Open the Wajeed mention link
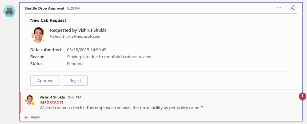 point(47,108)
